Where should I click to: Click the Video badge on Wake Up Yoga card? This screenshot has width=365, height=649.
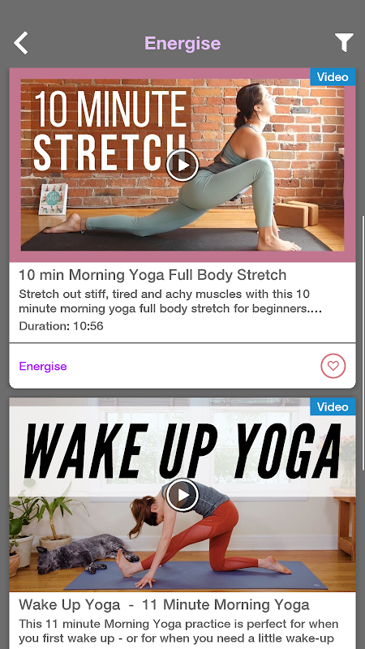pos(333,406)
